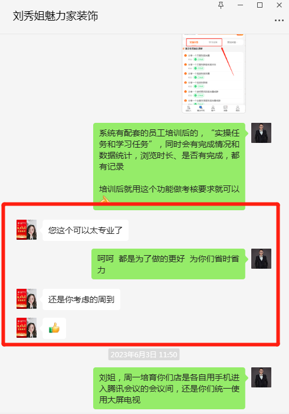Close the chat window
The height and width of the screenshot is (414, 289).
tap(279, 5)
